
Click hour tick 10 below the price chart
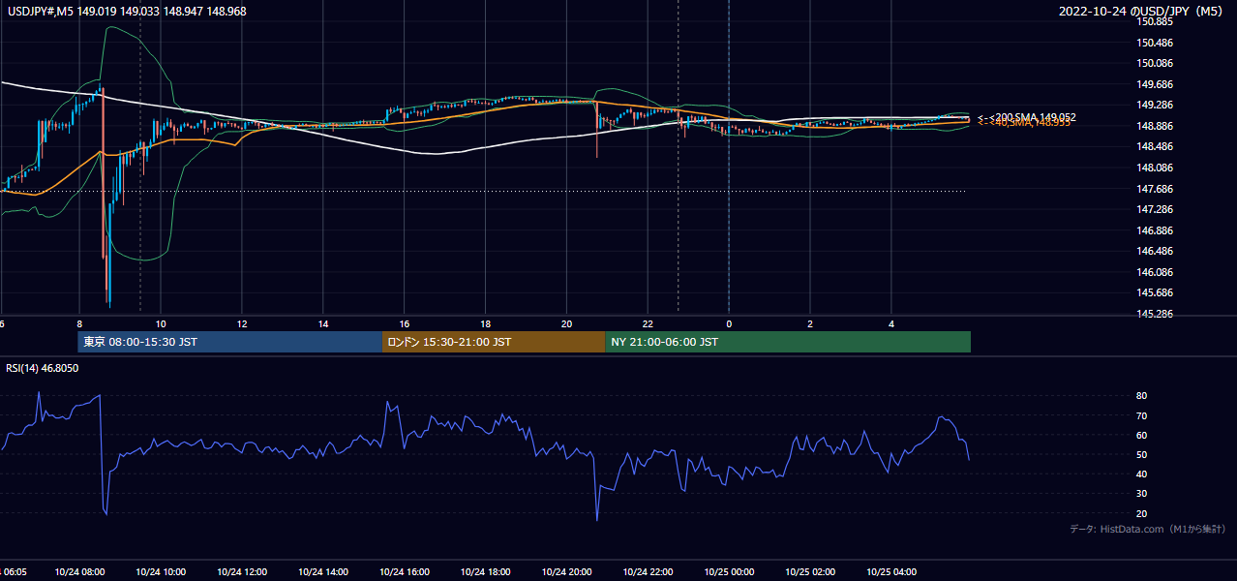point(161,324)
